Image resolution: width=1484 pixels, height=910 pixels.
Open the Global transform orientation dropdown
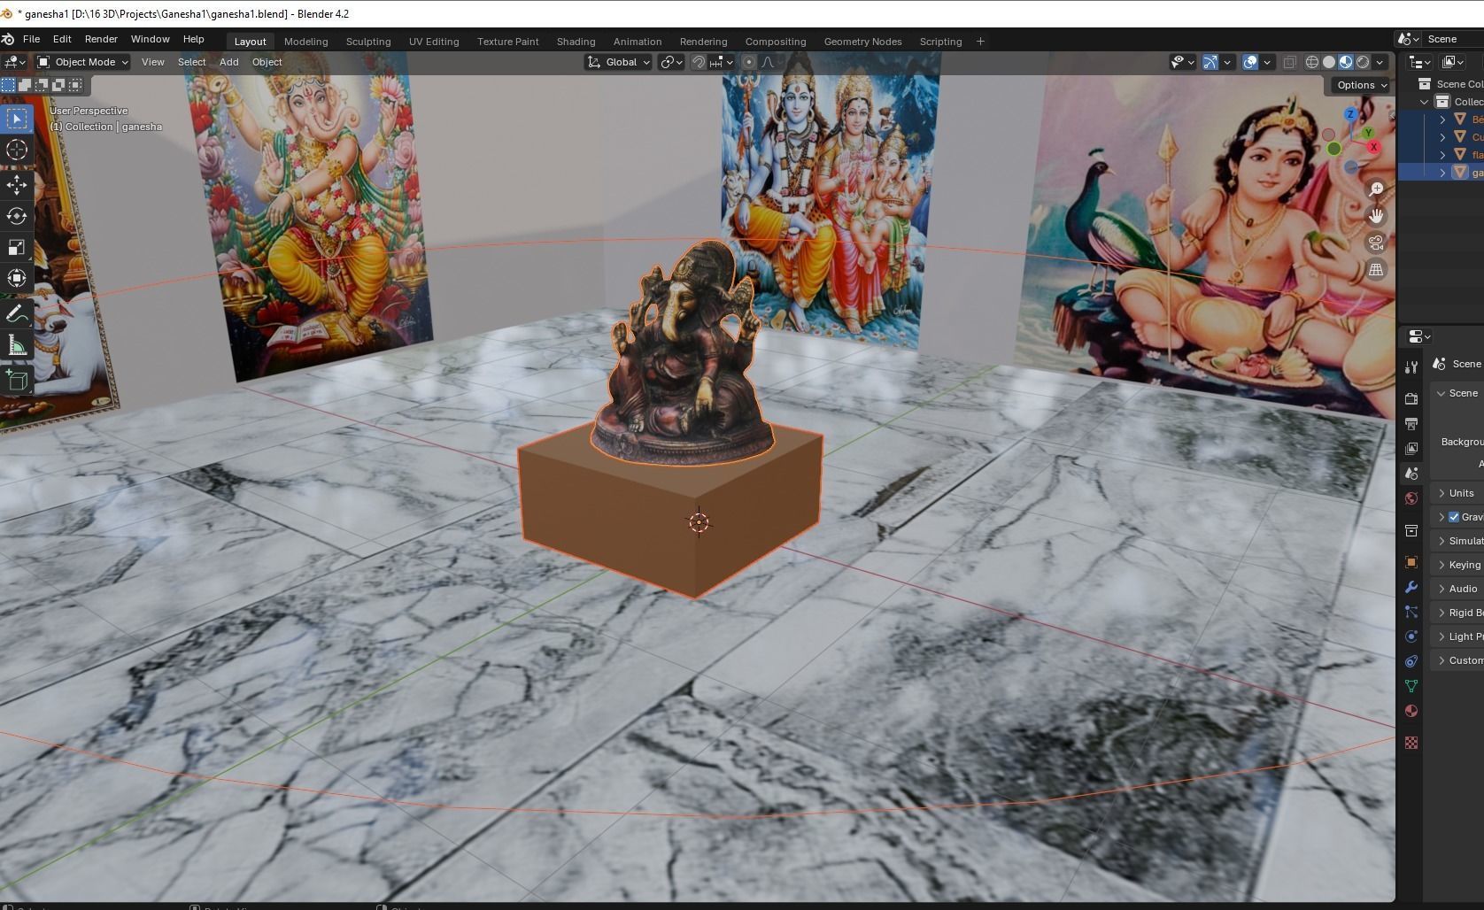[x=619, y=62]
